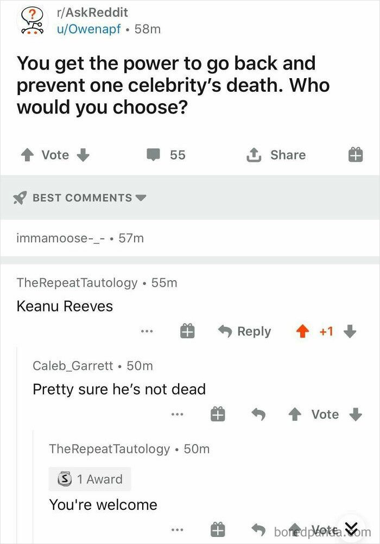The width and height of the screenshot is (380, 544).
Task: Tap the gift award icon on the post
Action: (x=355, y=154)
